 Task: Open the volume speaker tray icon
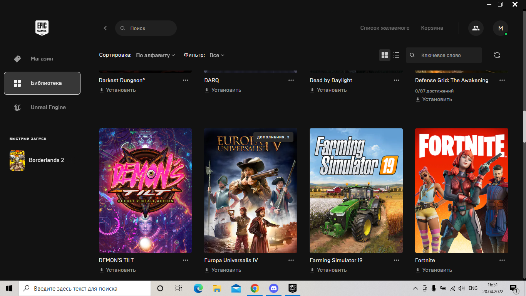462,288
